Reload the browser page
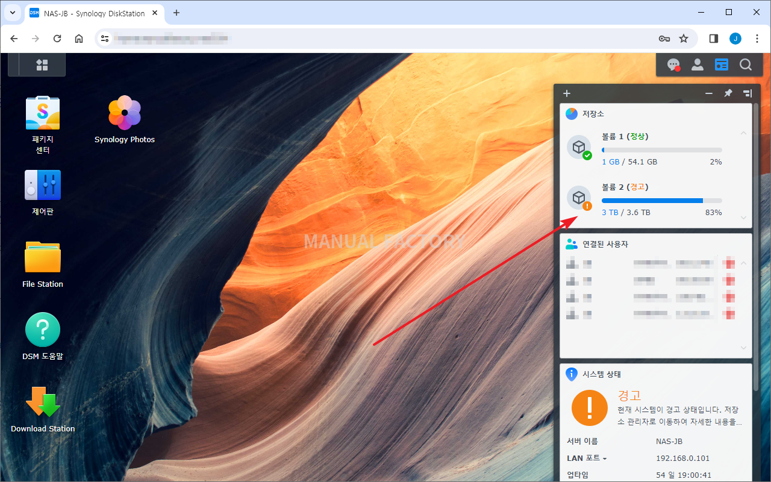This screenshot has width=771, height=482. pyautogui.click(x=57, y=39)
